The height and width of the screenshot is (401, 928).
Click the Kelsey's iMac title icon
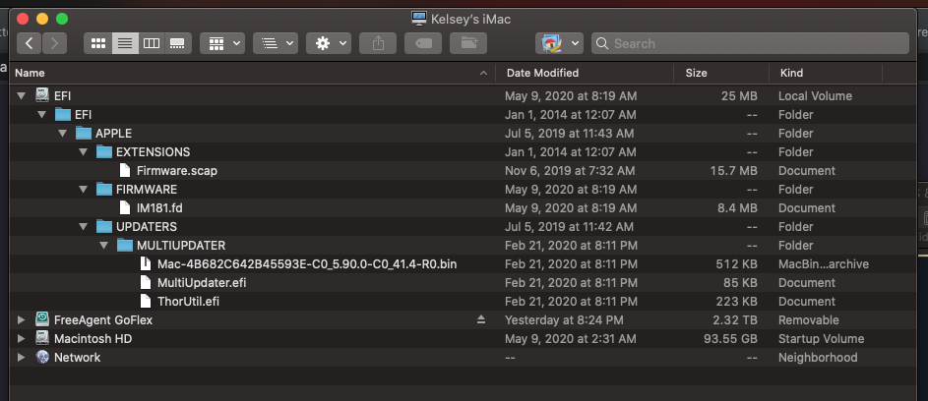tap(419, 19)
